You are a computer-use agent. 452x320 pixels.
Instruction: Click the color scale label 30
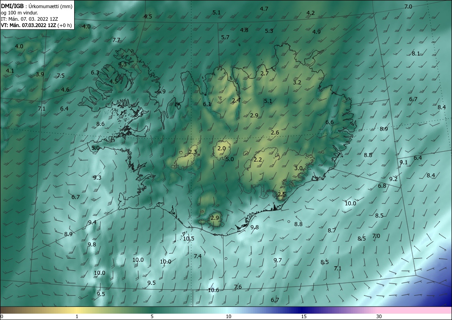[379, 317]
